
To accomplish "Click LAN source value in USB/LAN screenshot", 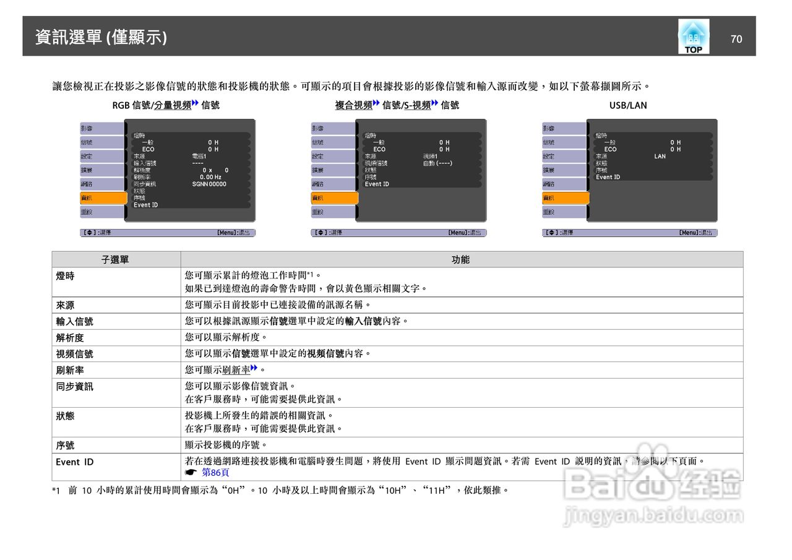I will pyautogui.click(x=660, y=156).
